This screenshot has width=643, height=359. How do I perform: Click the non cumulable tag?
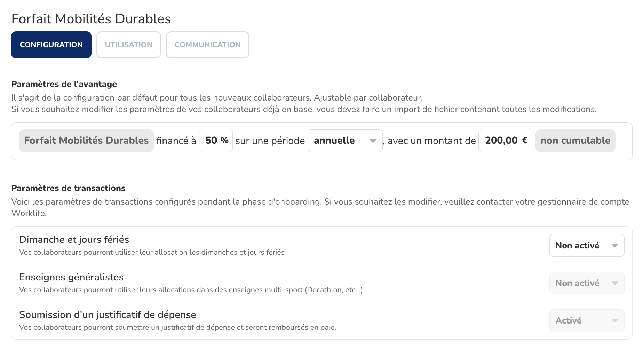pyautogui.click(x=575, y=141)
